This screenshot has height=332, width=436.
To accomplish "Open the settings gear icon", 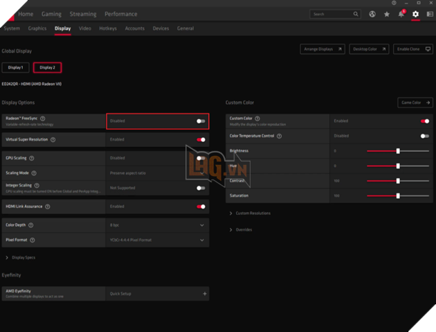I will point(415,14).
